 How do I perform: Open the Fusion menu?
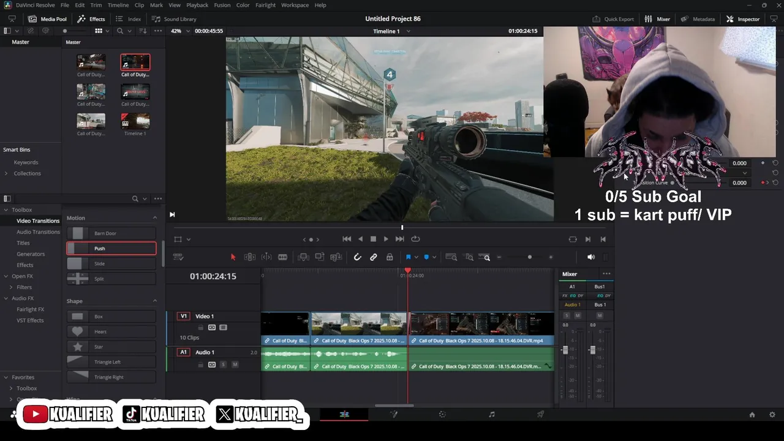[222, 5]
